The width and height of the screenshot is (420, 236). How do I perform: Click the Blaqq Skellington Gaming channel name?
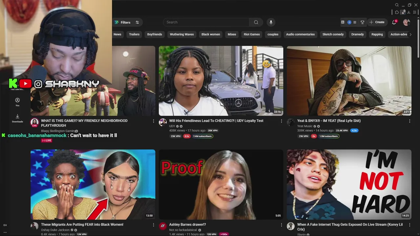tap(58, 131)
